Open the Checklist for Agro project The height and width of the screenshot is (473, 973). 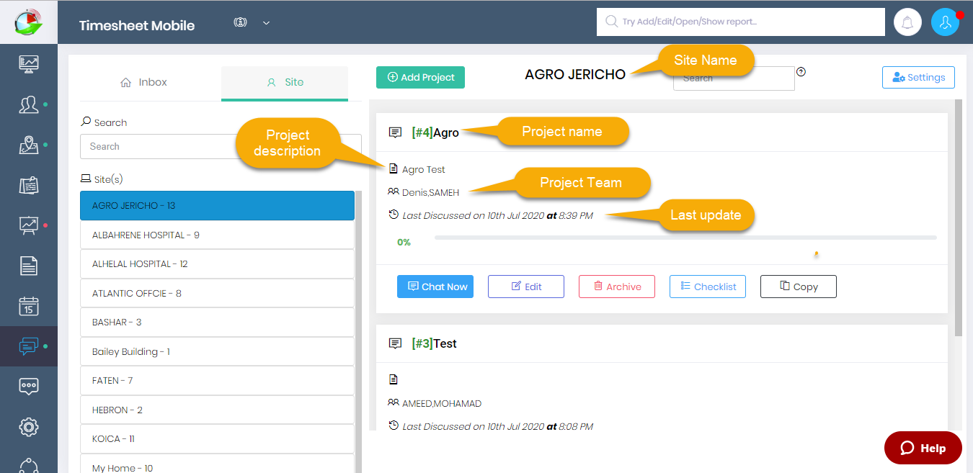(708, 287)
